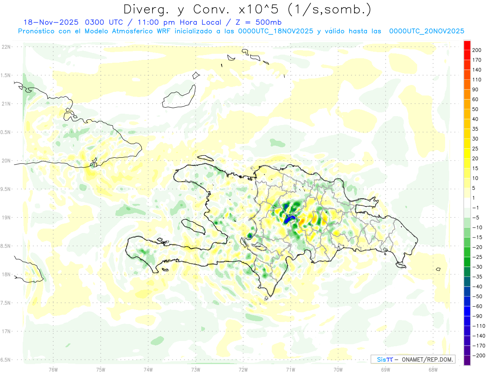Click the colorbar value "-90"
This screenshot has width=486, height=375.
477,316
